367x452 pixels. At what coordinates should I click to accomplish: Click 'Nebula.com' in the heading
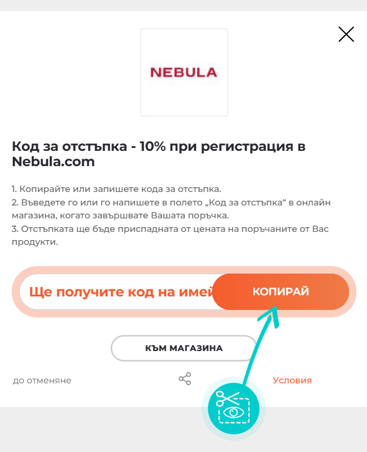point(53,161)
